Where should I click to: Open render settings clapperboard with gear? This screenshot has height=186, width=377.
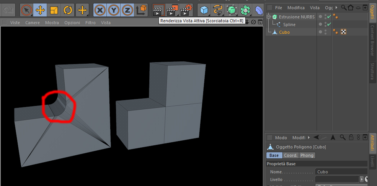click(186, 10)
